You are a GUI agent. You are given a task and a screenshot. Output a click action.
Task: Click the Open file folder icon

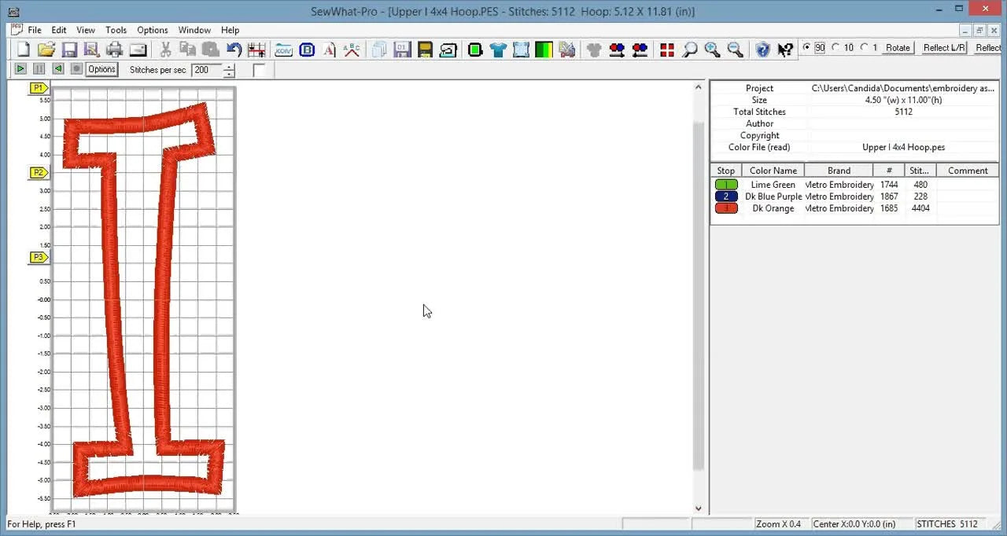coord(46,50)
